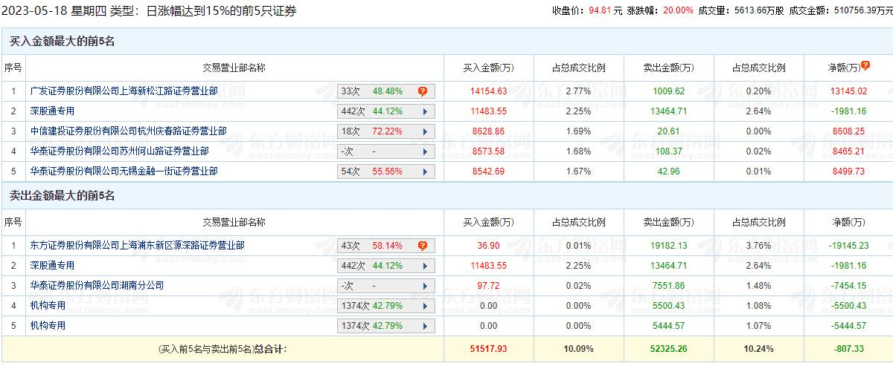Image resolution: width=893 pixels, height=366 pixels.
Task: Expand the 442次 44.12% box in buy-side 深股通专用
Action: (x=386, y=111)
